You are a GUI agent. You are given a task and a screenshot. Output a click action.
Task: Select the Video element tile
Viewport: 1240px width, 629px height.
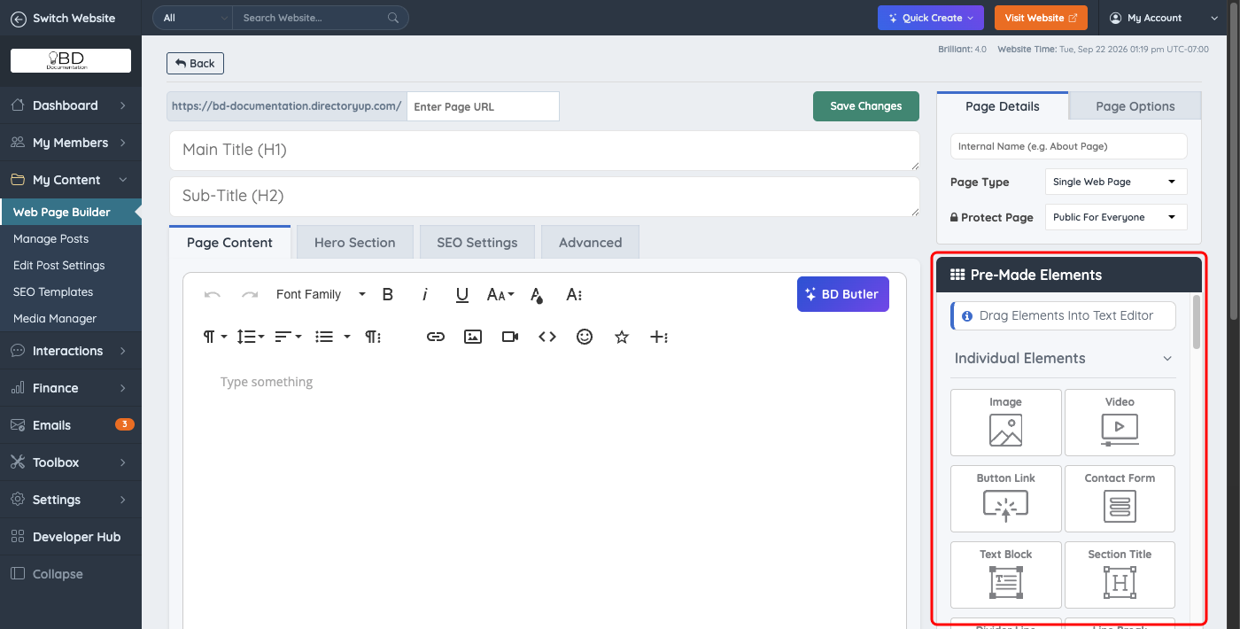pyautogui.click(x=1120, y=422)
